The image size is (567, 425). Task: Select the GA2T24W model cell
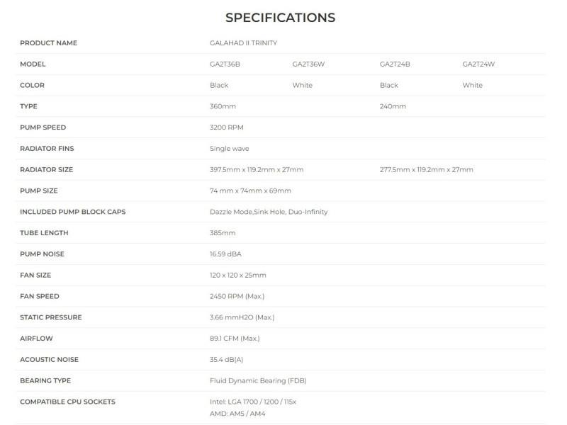coord(478,64)
